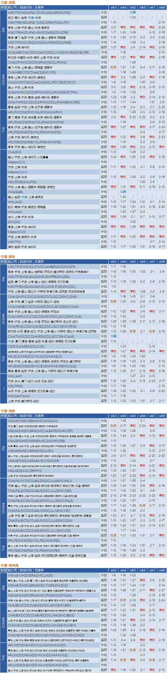Click the CMA(HBB)COSCO(AAC2)EMC(CPS) service name
The image size is (167, 673).
coord(32,72)
